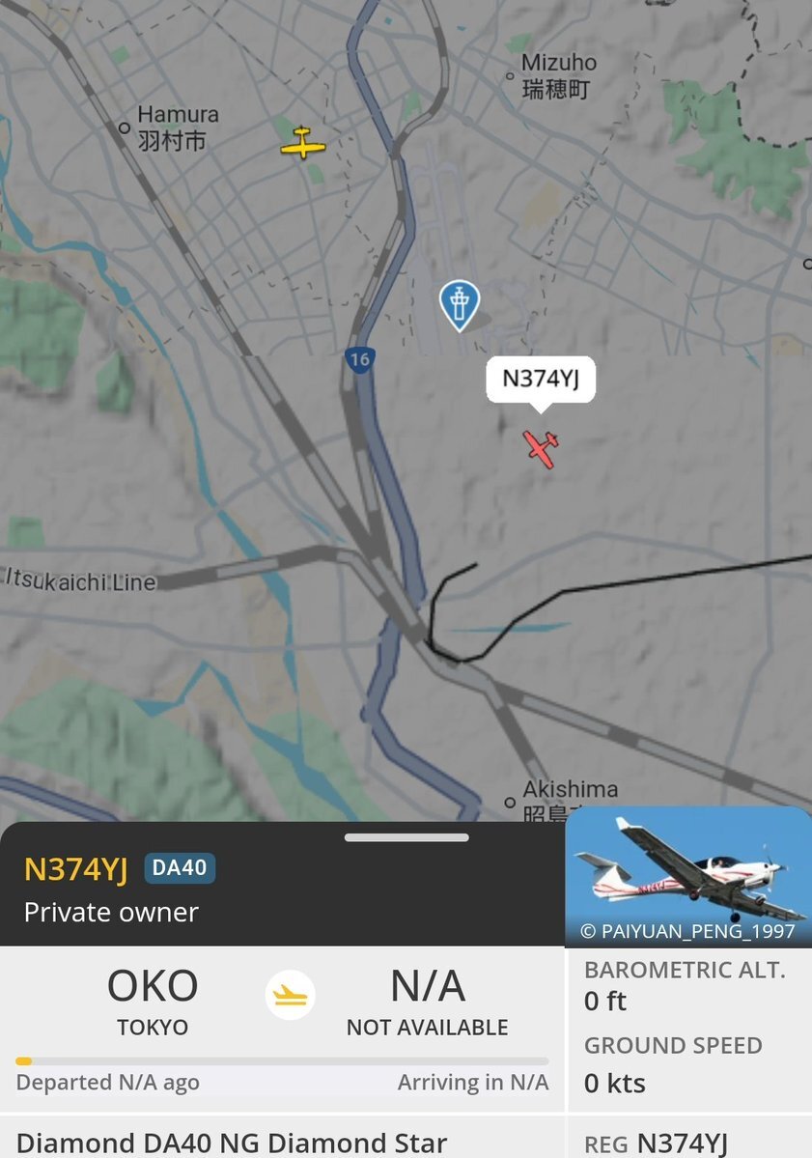Select the yellow aircraft near Hamura
Viewport: 812px width, 1158px height.
point(302,143)
